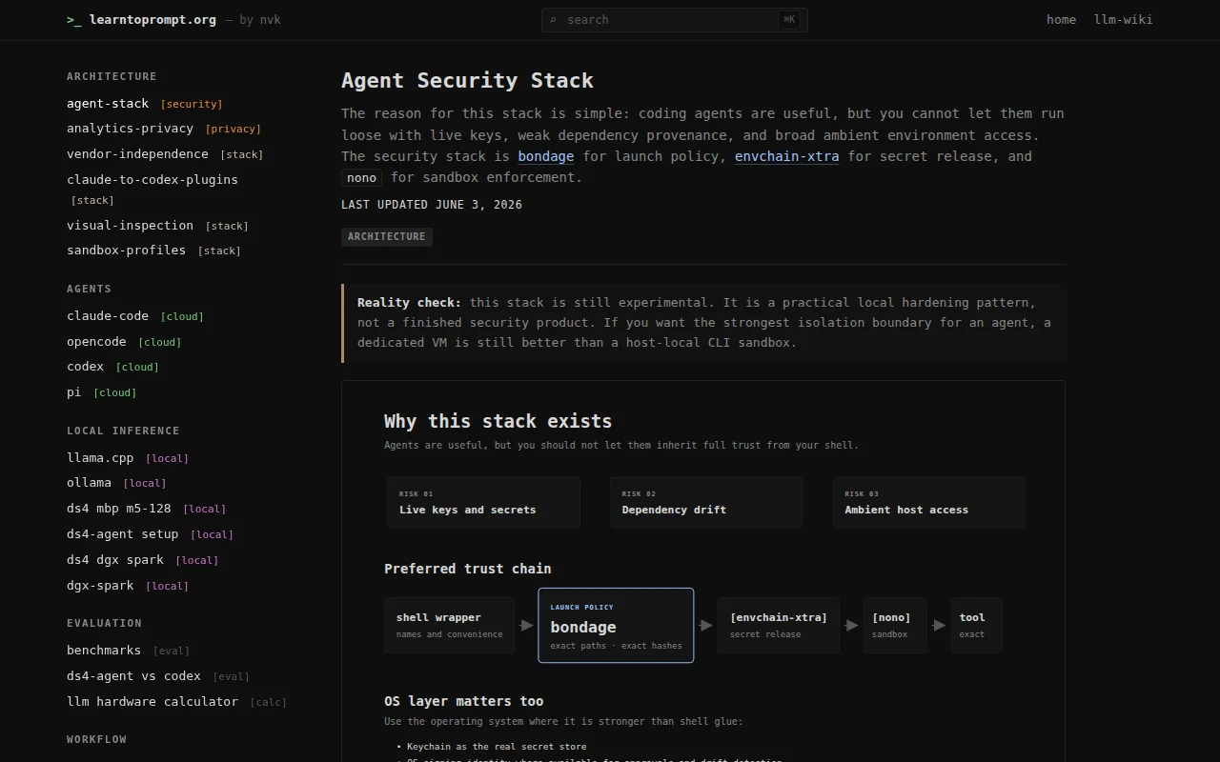The image size is (1220, 762).
Task: Click the EVALUATION sidebar section header
Action: point(104,623)
